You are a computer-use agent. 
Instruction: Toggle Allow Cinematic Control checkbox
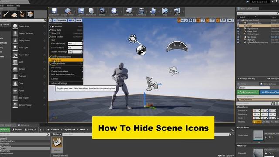point(50,57)
